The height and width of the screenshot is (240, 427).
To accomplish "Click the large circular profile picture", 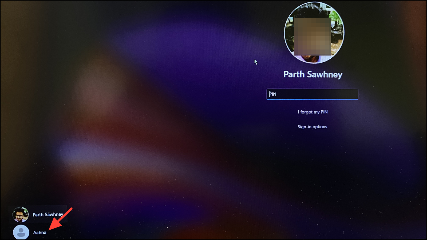I will point(314,33).
